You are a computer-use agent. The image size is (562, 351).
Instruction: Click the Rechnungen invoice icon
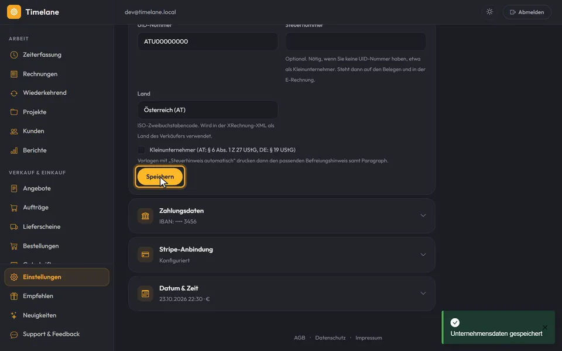[x=14, y=74]
